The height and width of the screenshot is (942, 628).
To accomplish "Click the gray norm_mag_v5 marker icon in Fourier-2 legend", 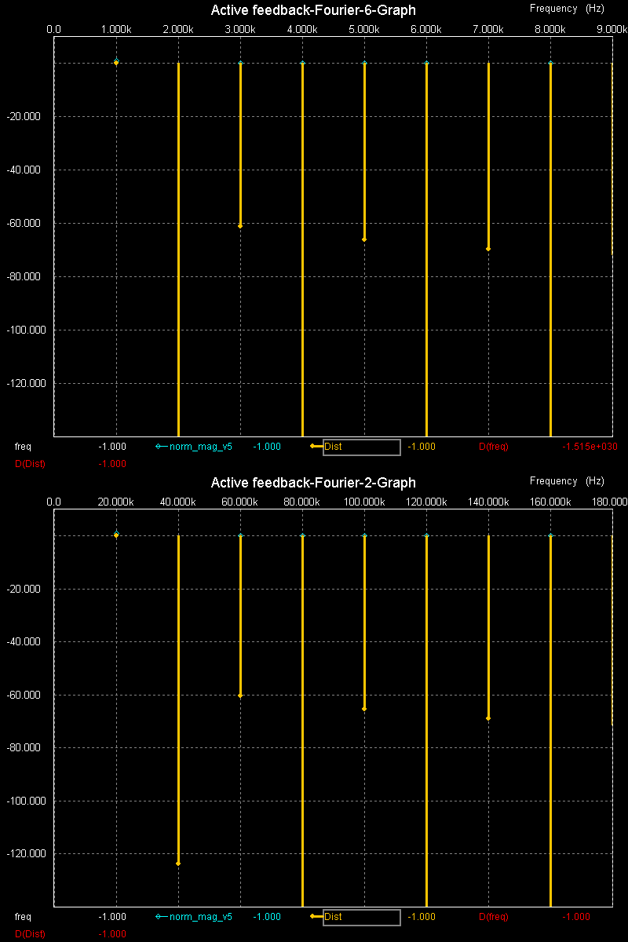I will tap(161, 917).
